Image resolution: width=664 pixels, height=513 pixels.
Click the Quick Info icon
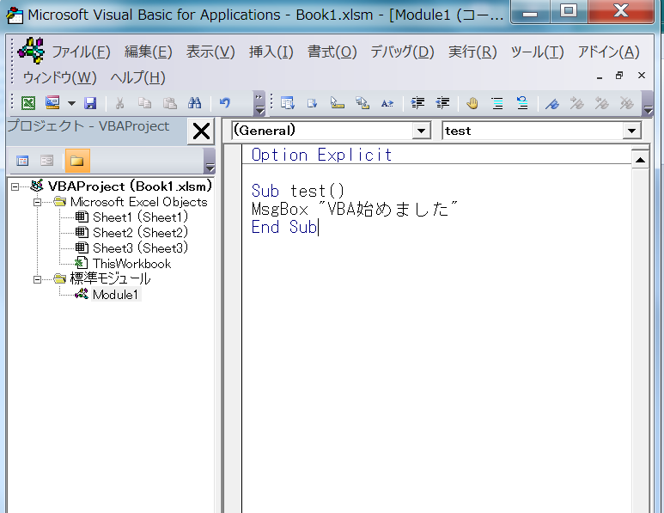click(x=337, y=103)
